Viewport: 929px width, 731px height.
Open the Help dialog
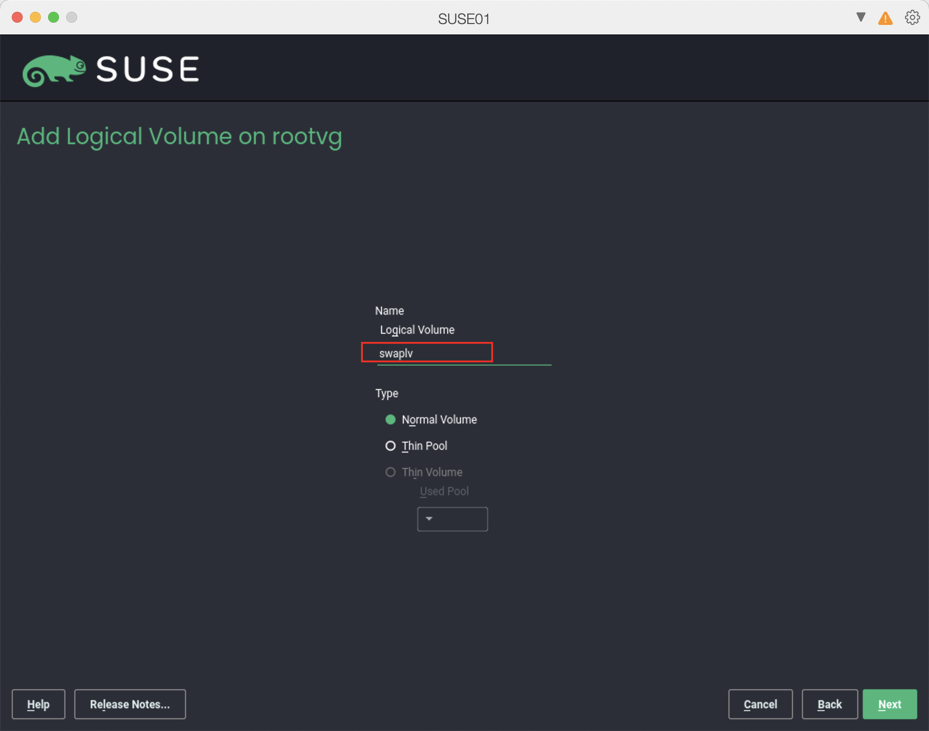click(x=38, y=704)
